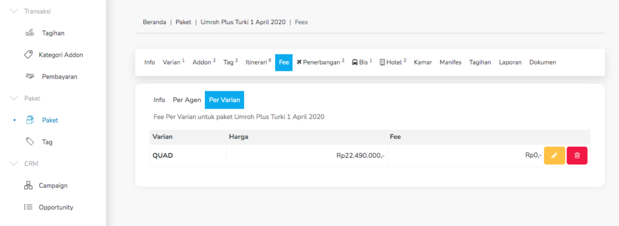Click the red trash delete button for QUAD

(x=577, y=155)
